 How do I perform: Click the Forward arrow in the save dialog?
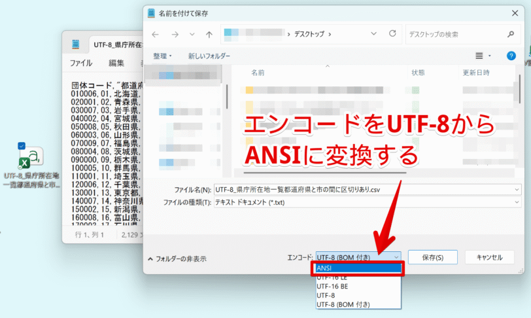pos(175,34)
